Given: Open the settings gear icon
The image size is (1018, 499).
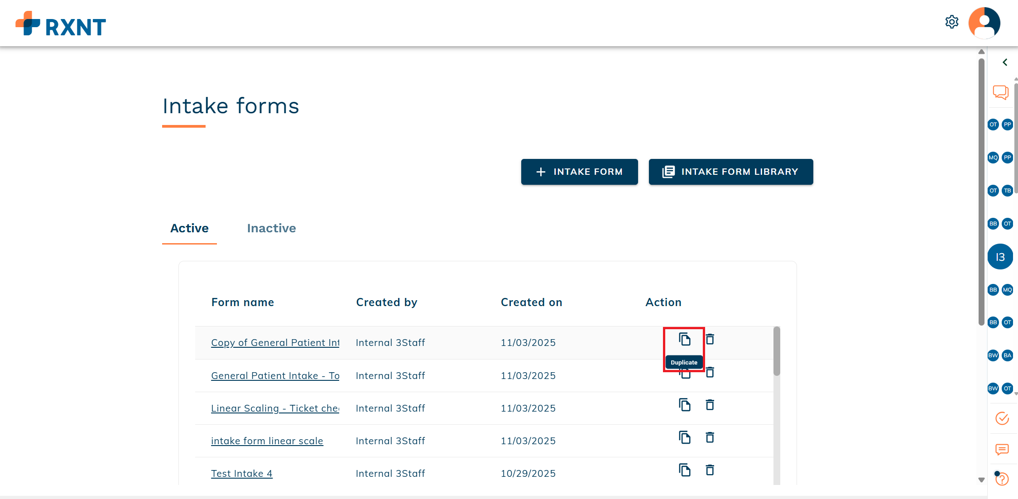Looking at the screenshot, I should 951,22.
